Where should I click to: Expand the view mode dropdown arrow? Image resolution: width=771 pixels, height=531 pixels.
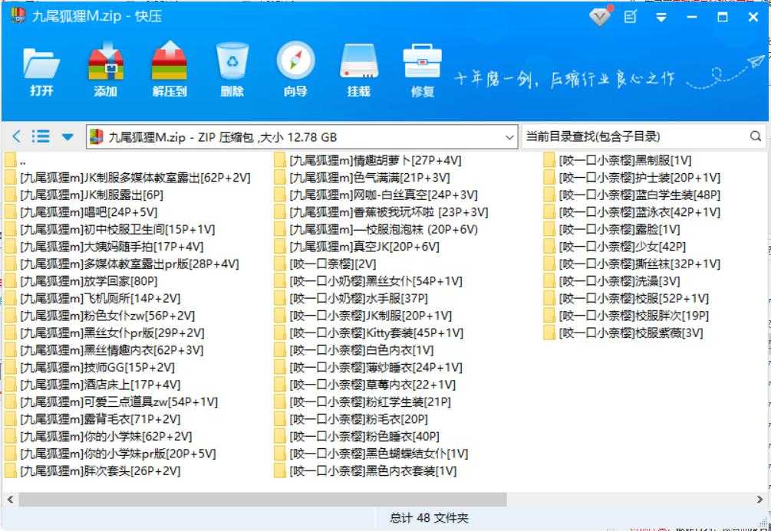[x=68, y=136]
